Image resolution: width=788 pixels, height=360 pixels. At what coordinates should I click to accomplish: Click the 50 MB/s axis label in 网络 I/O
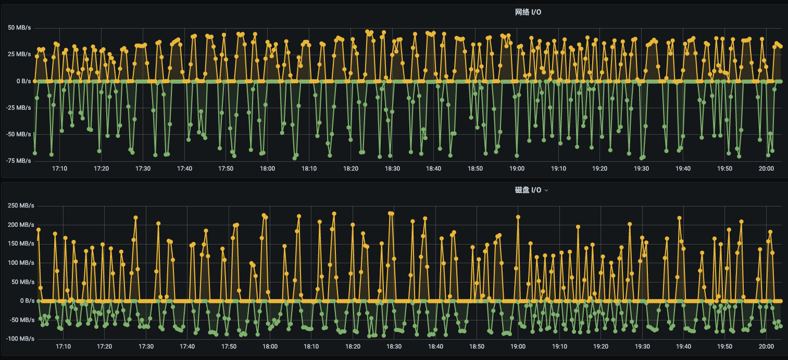19,27
